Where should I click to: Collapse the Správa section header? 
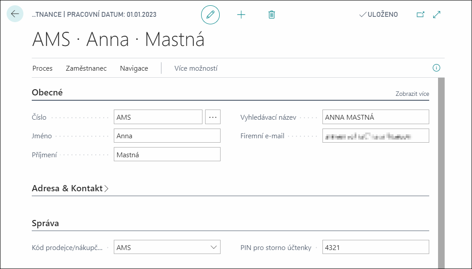(x=45, y=223)
